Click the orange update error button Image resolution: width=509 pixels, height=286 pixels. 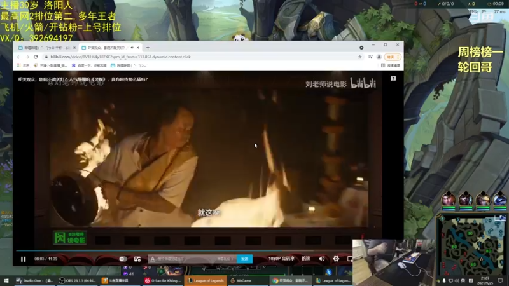tap(393, 57)
